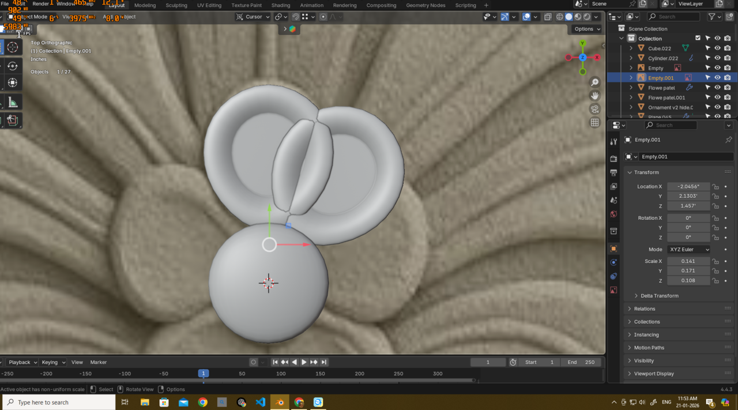Open the XYZ Euler rotation mode dropdown
This screenshot has width=738, height=410.
[688, 250]
